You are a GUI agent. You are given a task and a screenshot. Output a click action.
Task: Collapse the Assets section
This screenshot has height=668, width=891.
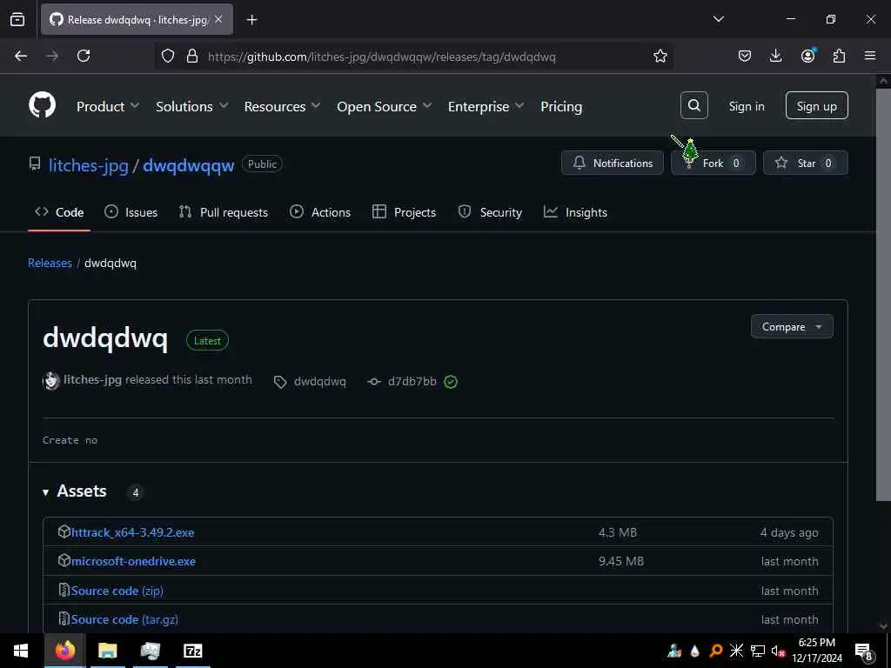[75, 491]
